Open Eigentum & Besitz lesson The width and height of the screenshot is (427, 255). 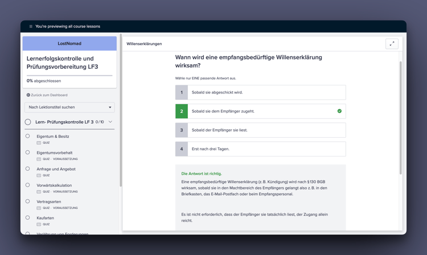pos(53,137)
